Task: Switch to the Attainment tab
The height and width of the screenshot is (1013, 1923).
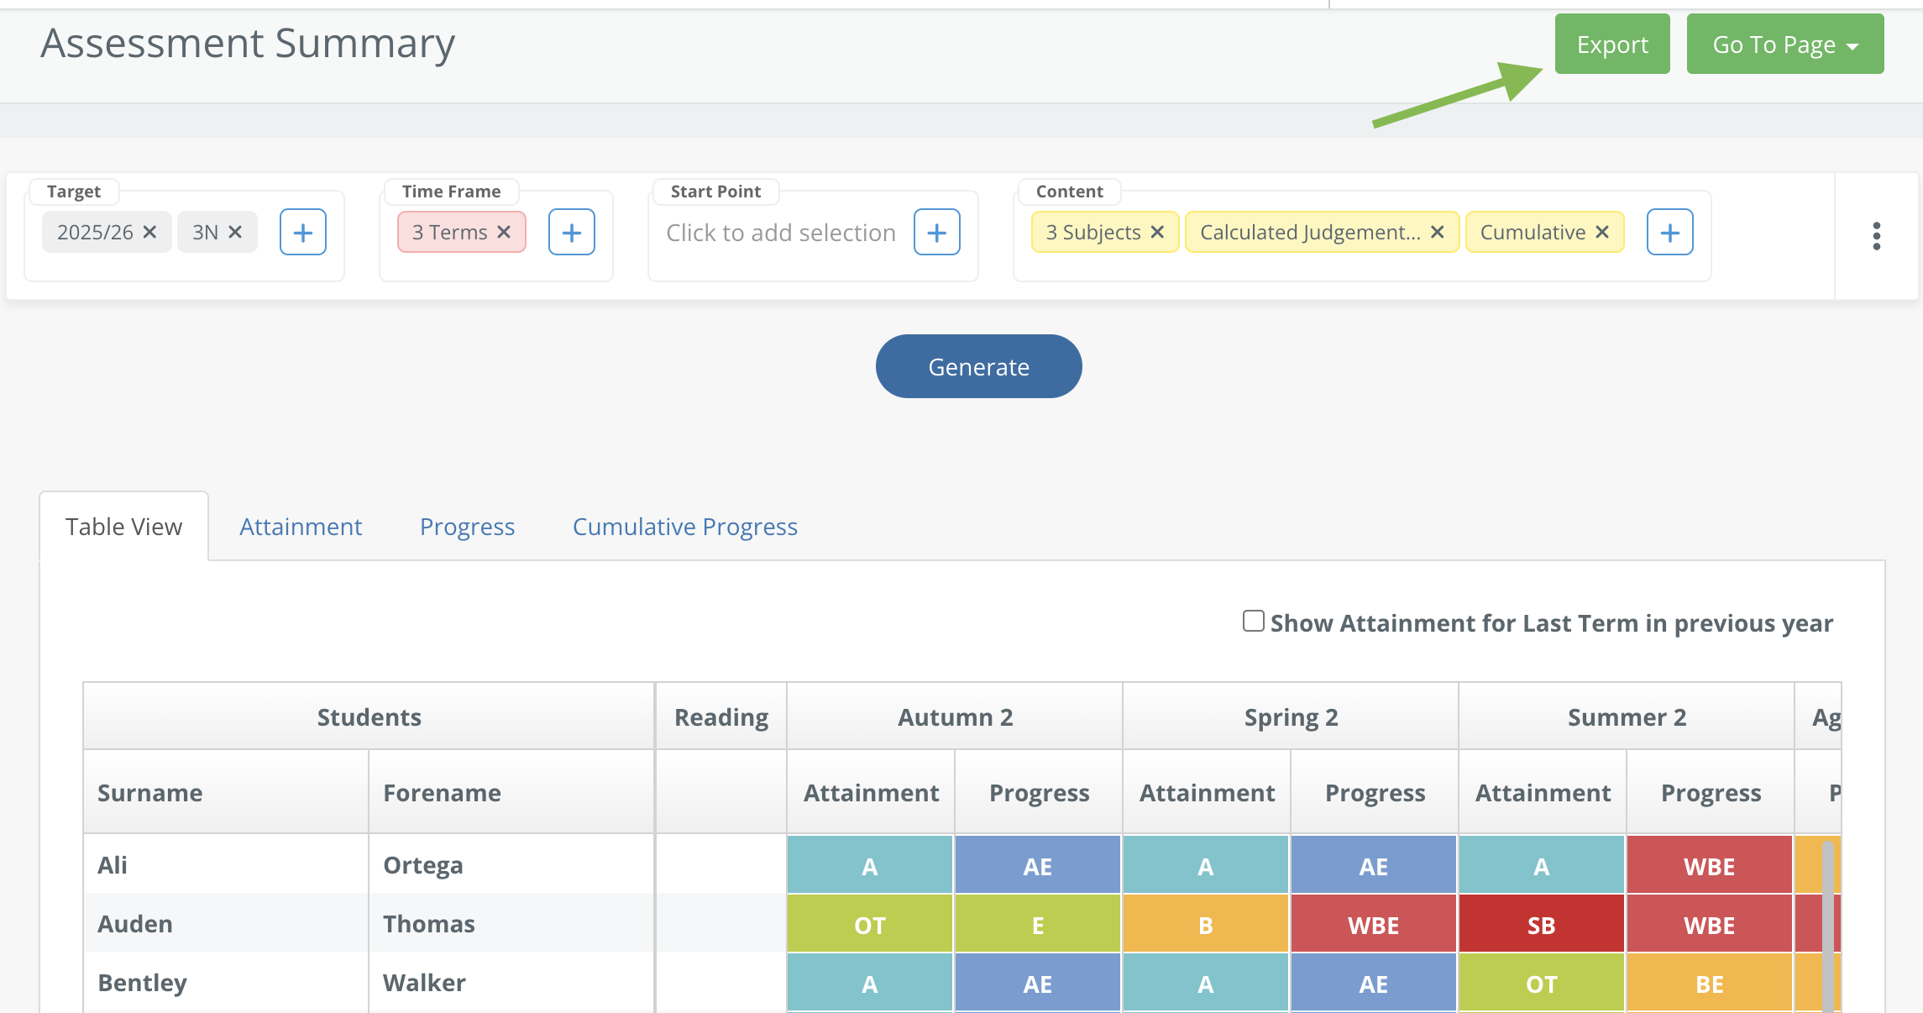Action: pyautogui.click(x=301, y=527)
